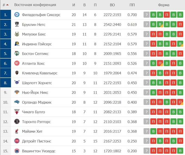Click the Boston Celtics logo icon

[17, 54]
